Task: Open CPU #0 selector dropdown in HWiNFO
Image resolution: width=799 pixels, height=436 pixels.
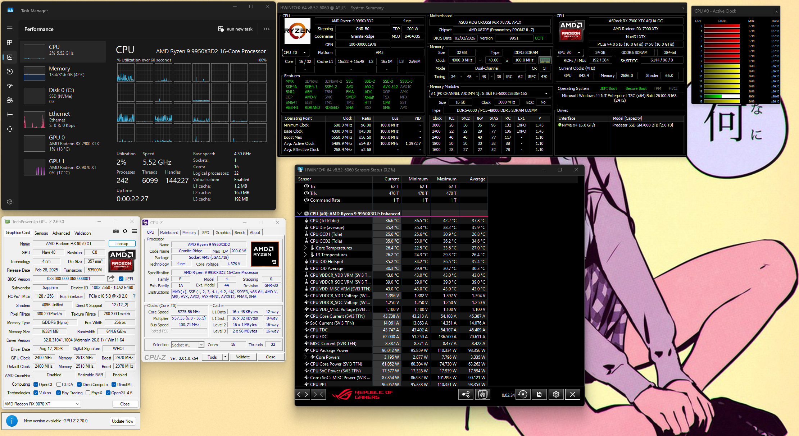Action: [x=296, y=52]
